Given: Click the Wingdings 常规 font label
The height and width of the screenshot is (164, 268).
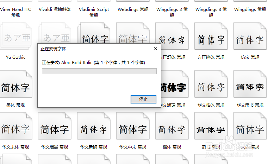Looking at the screenshot, I should (250, 10).
